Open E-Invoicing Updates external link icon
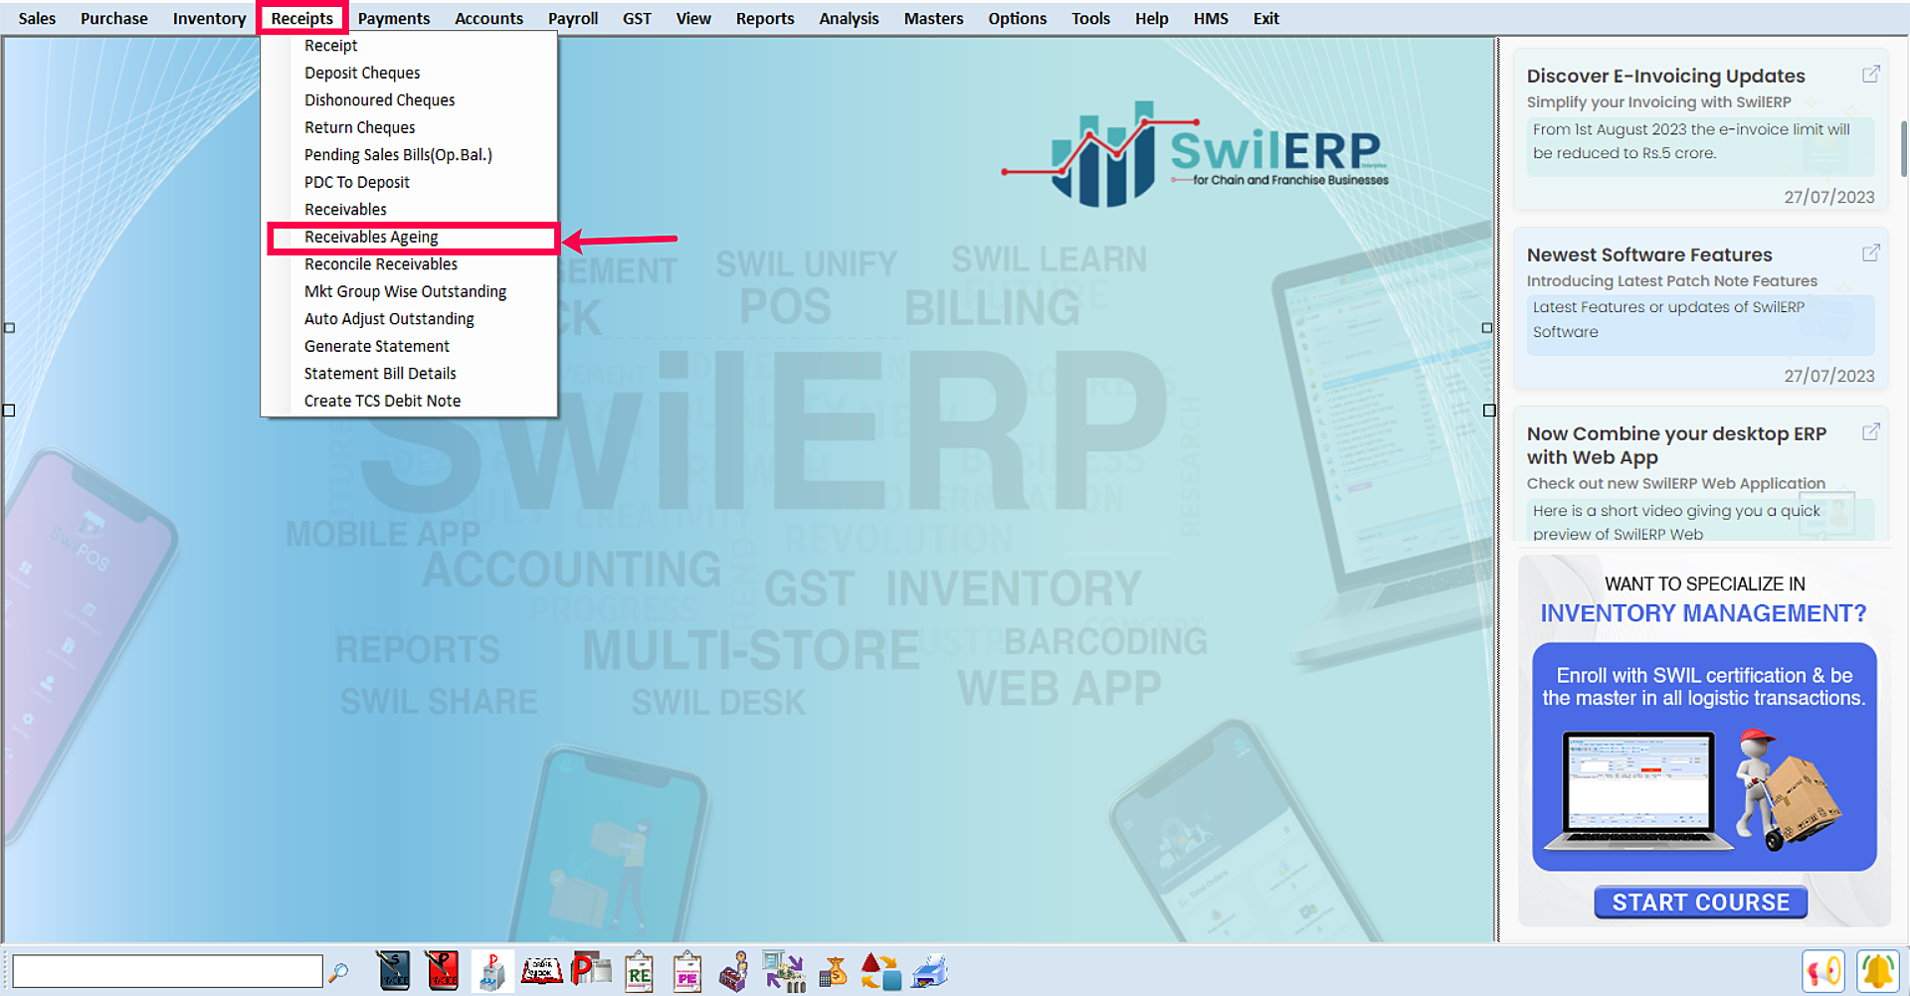1910x996 pixels. pyautogui.click(x=1870, y=75)
